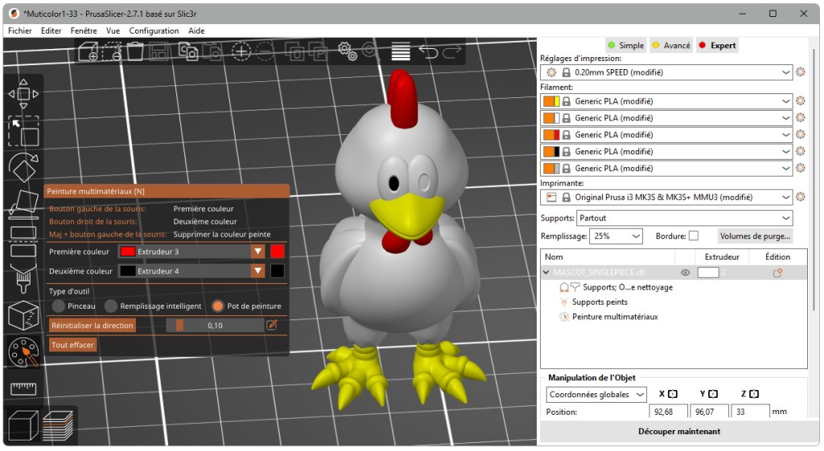
Task: Click the Add object icon in top toolbar
Action: point(87,52)
